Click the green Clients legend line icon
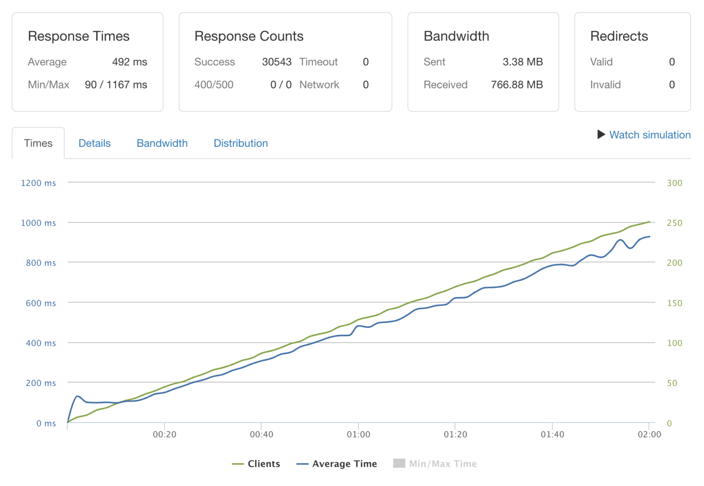 pyautogui.click(x=239, y=464)
